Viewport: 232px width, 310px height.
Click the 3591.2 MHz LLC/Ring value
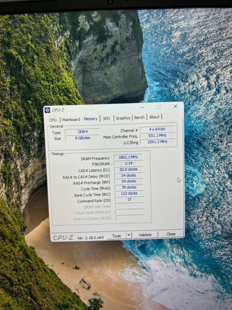click(157, 142)
